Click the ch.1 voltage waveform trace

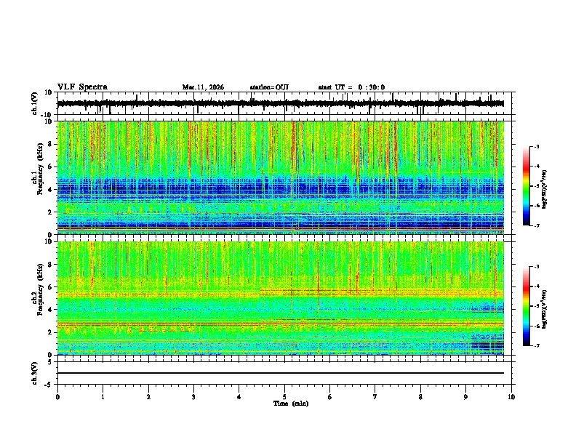pos(281,103)
